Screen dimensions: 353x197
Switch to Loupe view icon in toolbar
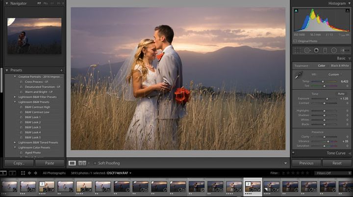coord(72,163)
